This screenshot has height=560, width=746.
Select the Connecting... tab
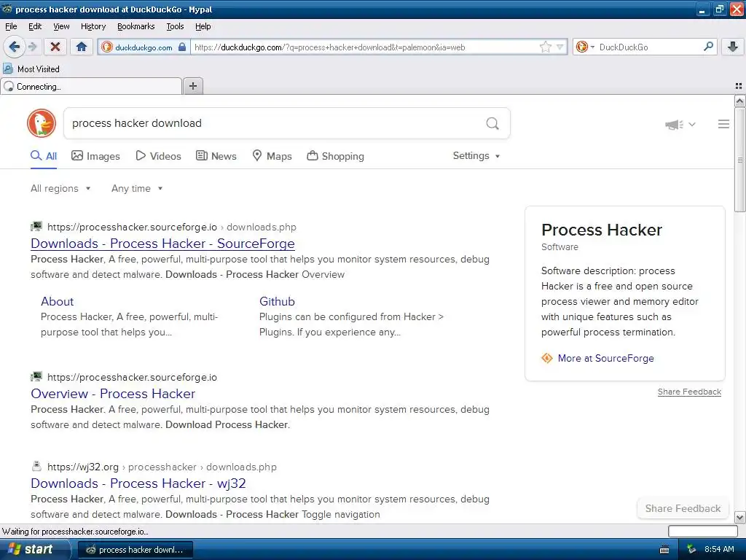coord(91,87)
